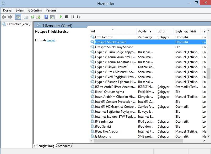This screenshot has width=211, height=154.
Task: Click the horizontal scroll right arrow
Action: point(204,141)
